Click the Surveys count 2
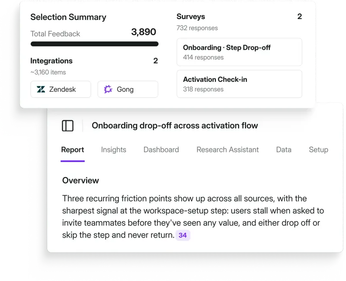 299,16
